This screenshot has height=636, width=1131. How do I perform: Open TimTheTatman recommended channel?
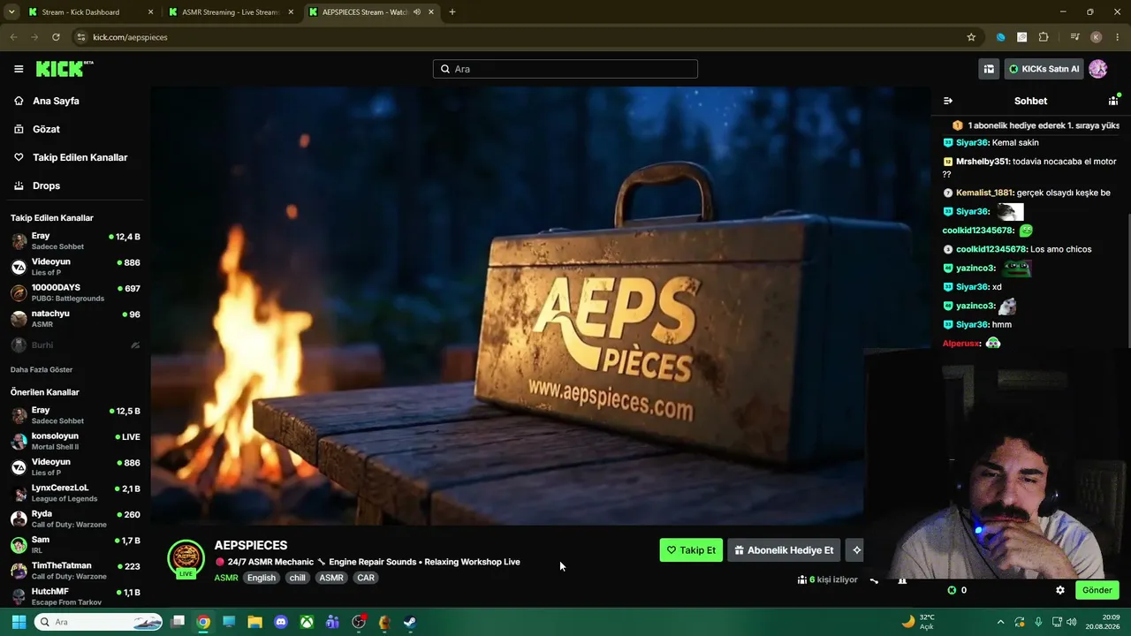75,571
